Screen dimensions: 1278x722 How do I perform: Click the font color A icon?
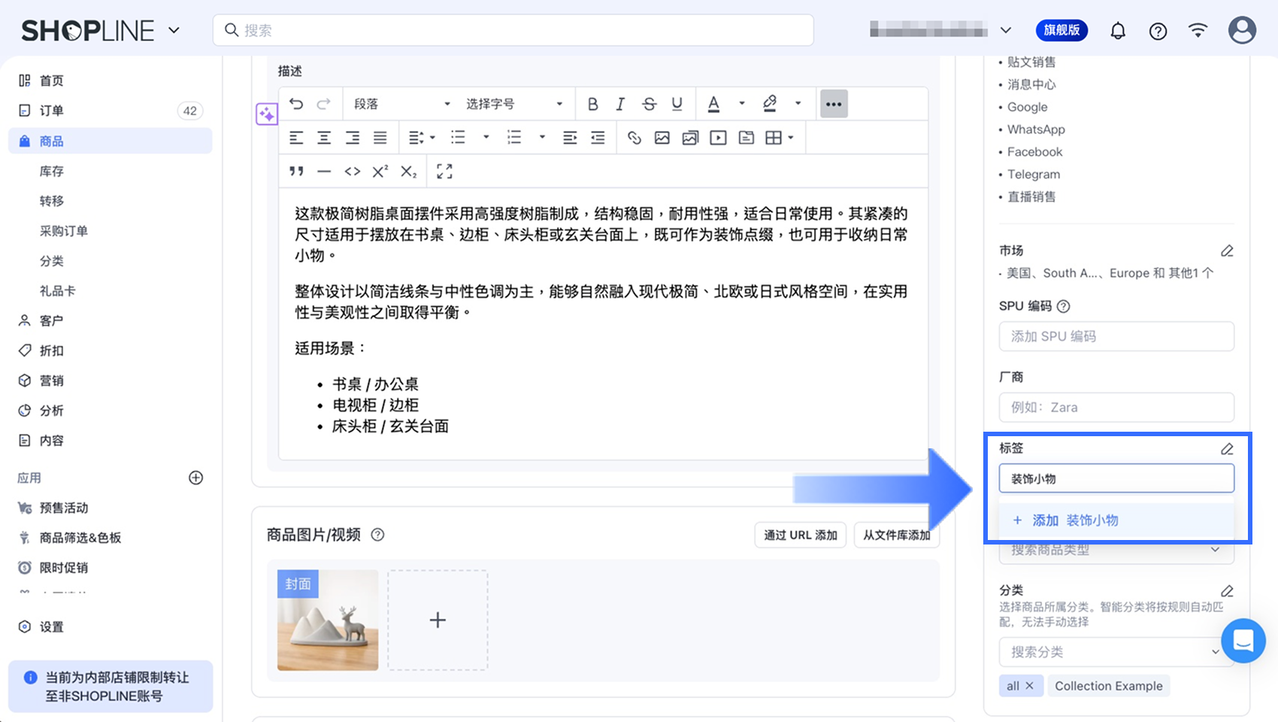(714, 104)
